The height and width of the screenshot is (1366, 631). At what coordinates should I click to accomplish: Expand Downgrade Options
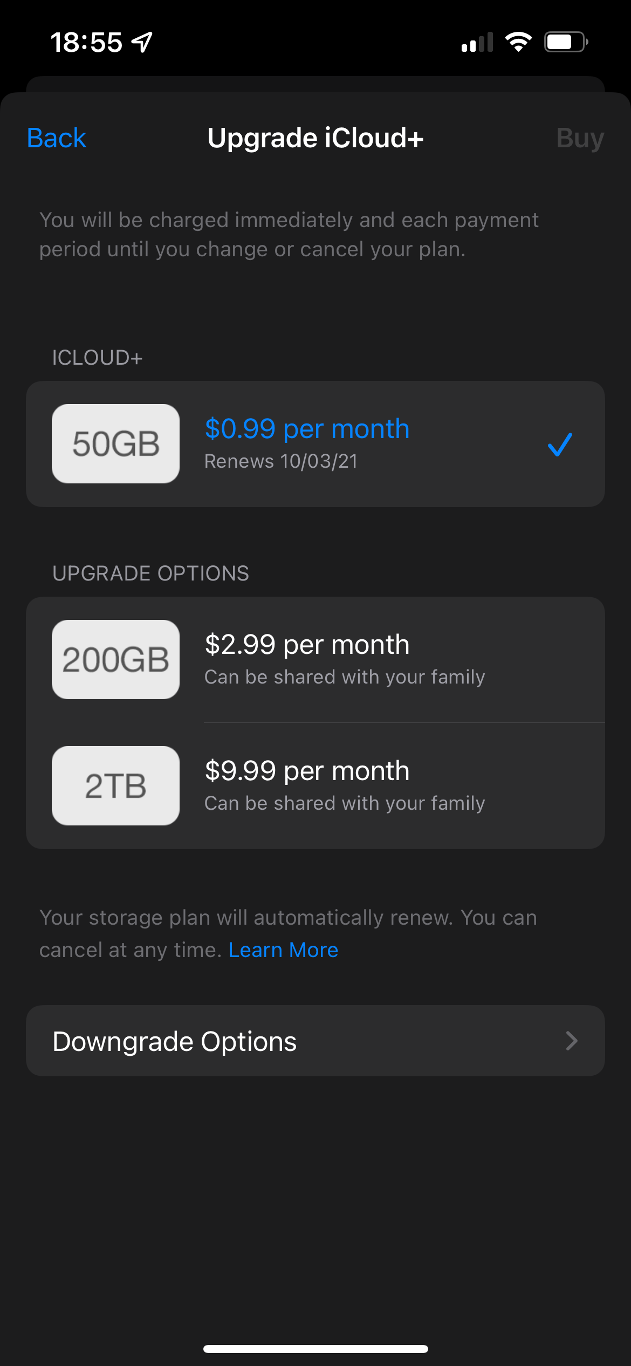coord(315,1041)
